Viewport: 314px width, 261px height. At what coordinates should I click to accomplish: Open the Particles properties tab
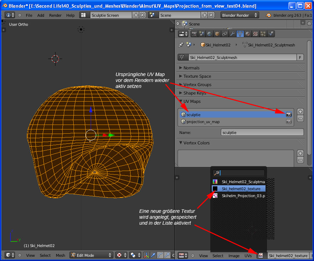pyautogui.click(x=263, y=34)
